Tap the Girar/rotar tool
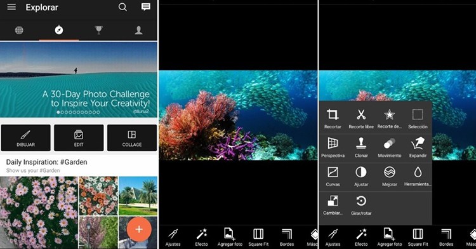The height and width of the screenshot is (249, 476). 361,205
